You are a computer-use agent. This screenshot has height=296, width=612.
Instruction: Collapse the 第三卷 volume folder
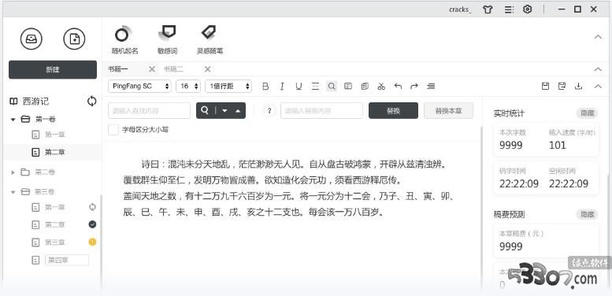(x=13, y=192)
